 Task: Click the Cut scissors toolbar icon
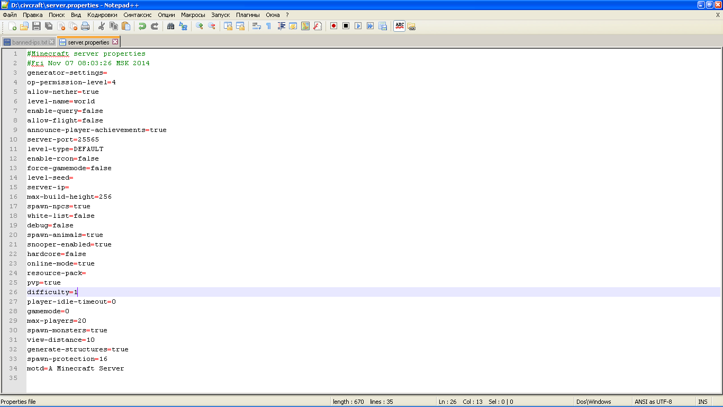[x=102, y=26]
